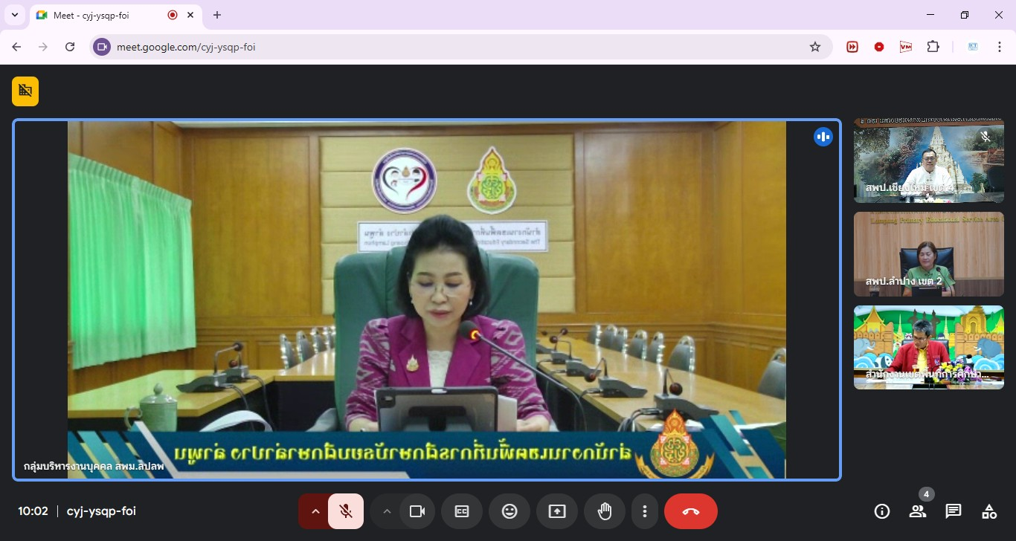Viewport: 1016px width, 541px height.
Task: Click the raise hand icon
Action: (x=605, y=511)
